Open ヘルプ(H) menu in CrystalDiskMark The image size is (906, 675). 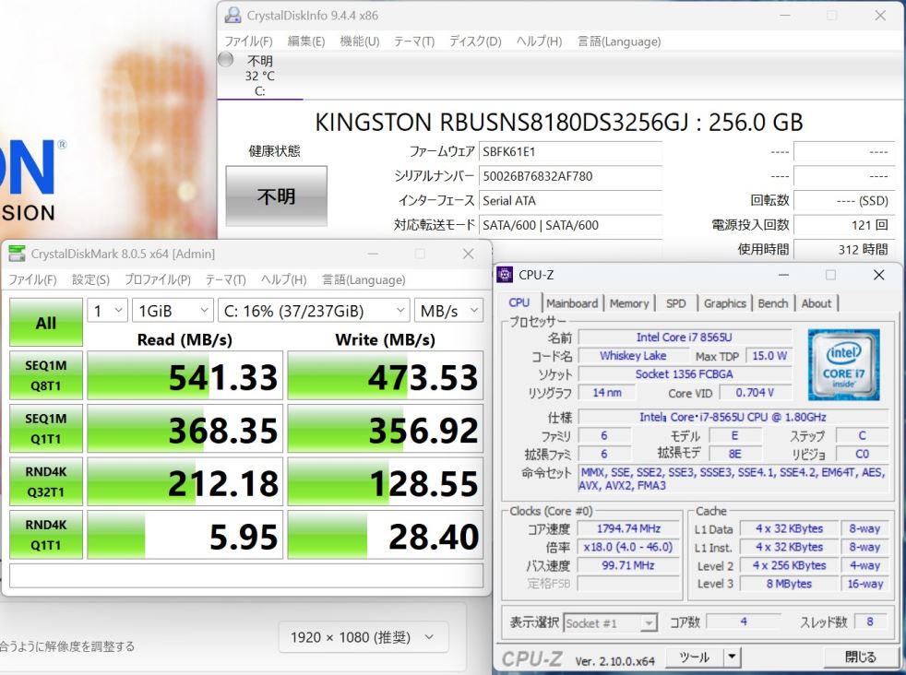[284, 280]
